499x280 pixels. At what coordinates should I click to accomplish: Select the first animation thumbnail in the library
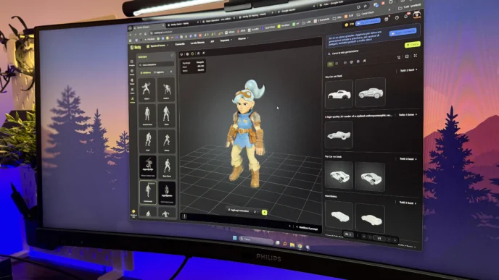(147, 90)
